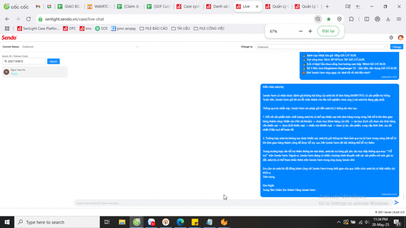Go back to the previous page
The height and width of the screenshot is (228, 406).
tap(7, 19)
